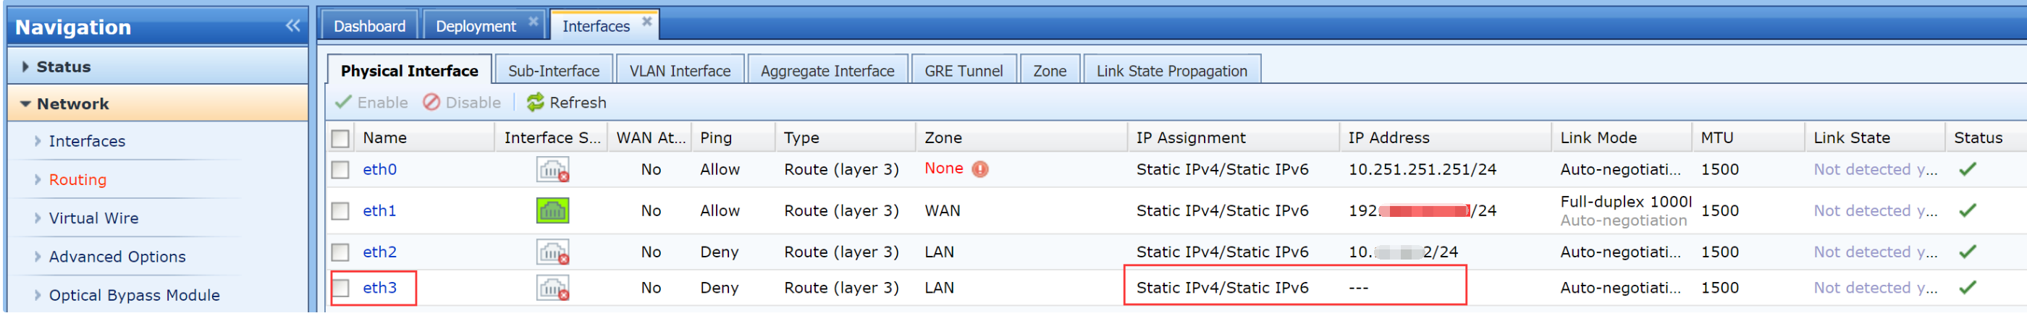Click the eth0 interface status icon
Viewport: 2027px width, 321px height.
click(x=552, y=169)
